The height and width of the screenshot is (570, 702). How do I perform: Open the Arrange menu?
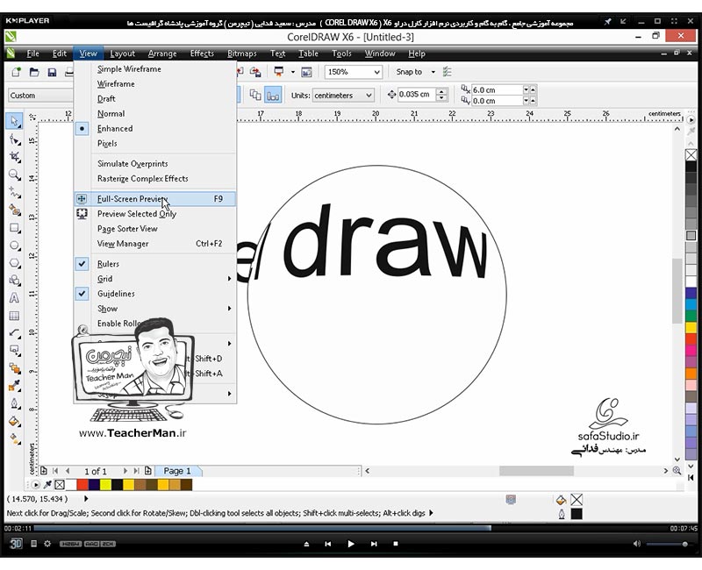tap(162, 53)
